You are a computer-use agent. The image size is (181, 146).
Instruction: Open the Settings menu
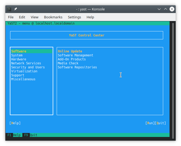tap(75, 17)
